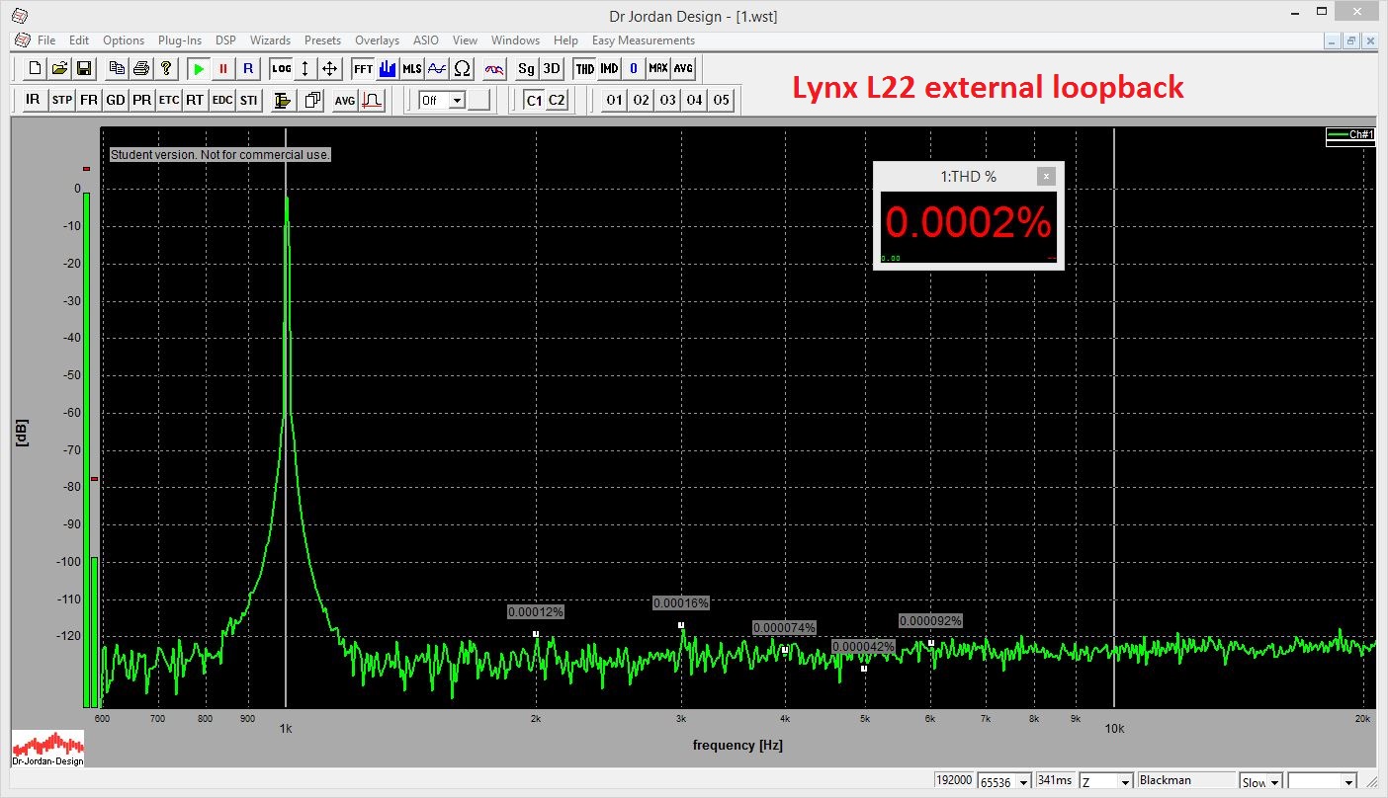
Task: Open impedance measurement via the Omega icon
Action: tap(462, 68)
